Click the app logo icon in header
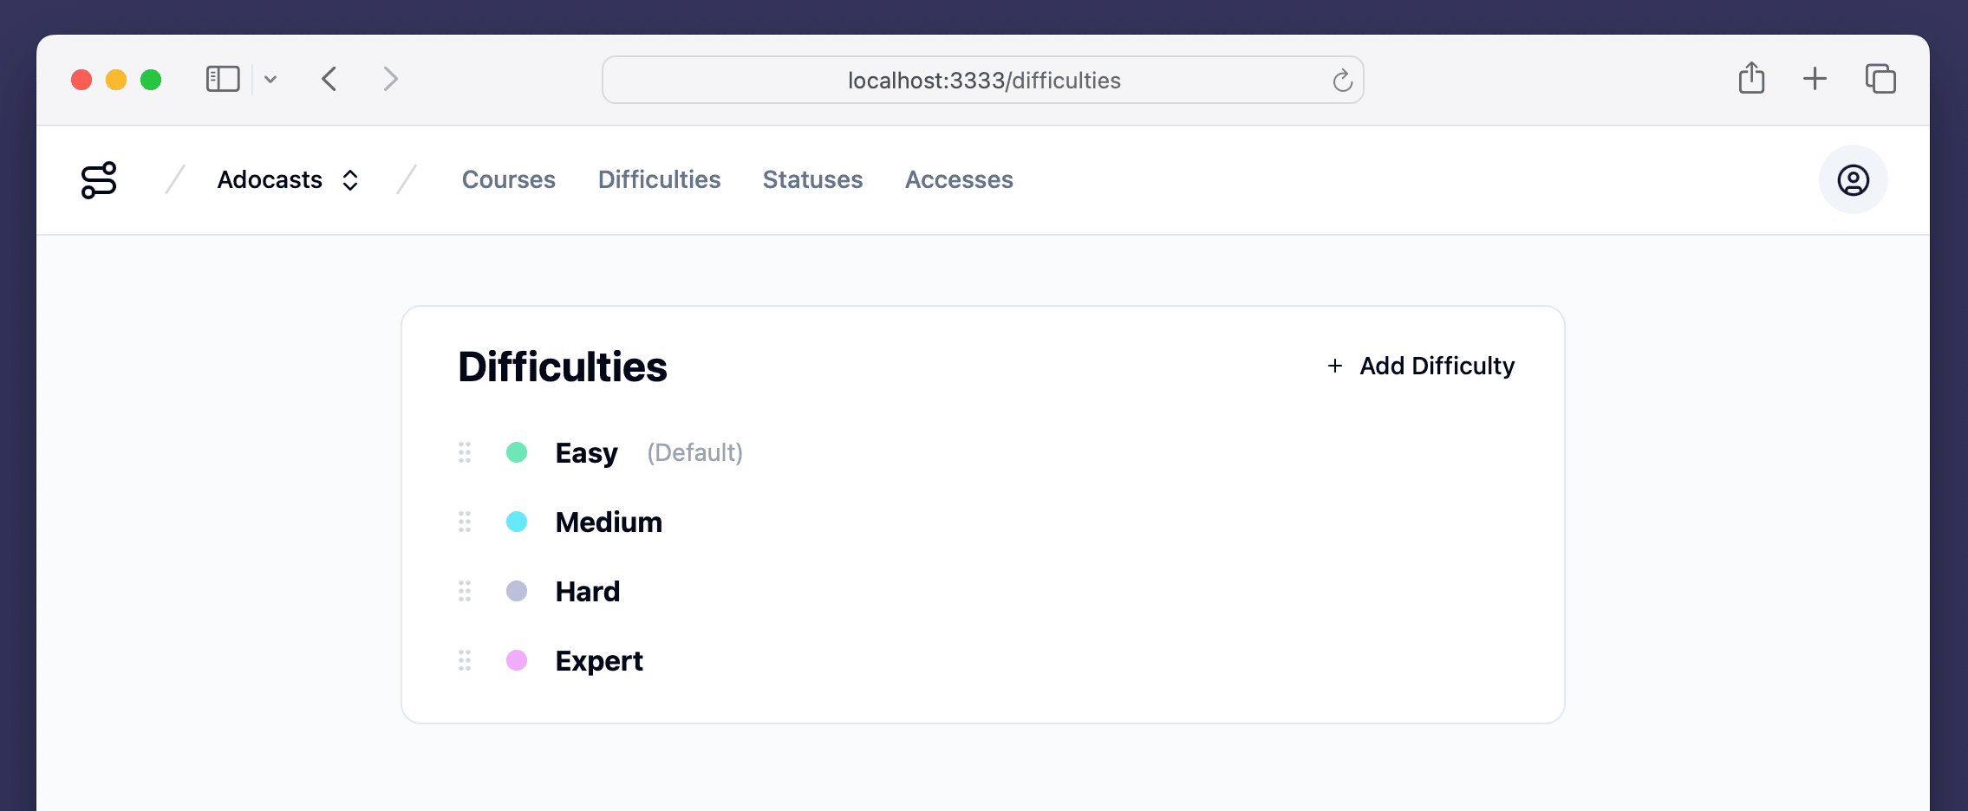Screen dimensions: 1968x811 99,180
